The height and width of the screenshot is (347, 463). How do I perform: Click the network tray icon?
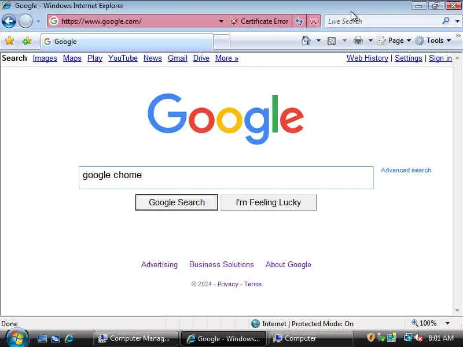408,338
